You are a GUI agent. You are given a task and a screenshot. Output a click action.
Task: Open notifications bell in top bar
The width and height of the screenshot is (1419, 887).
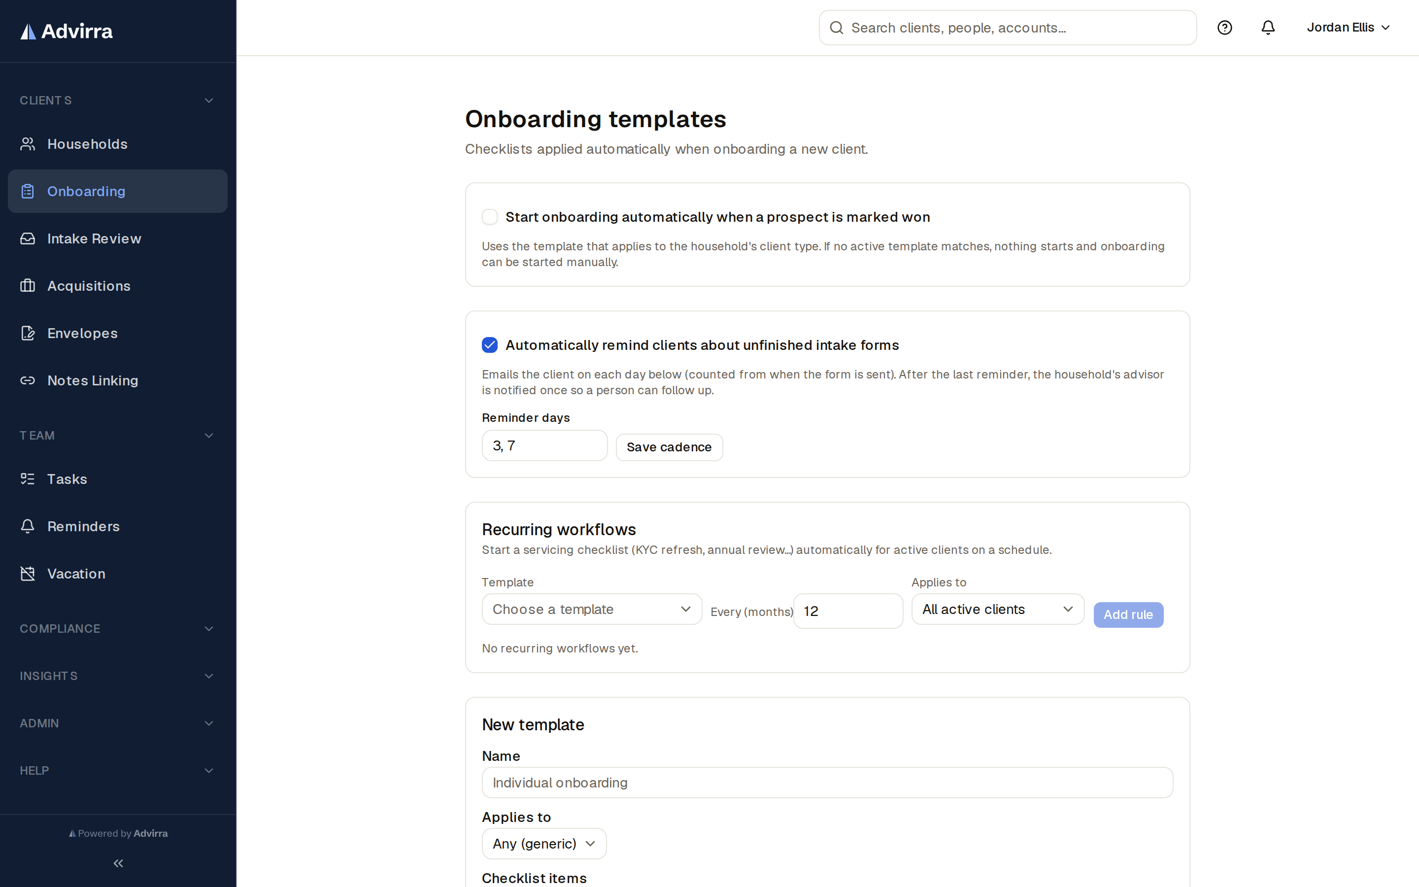[x=1268, y=28]
